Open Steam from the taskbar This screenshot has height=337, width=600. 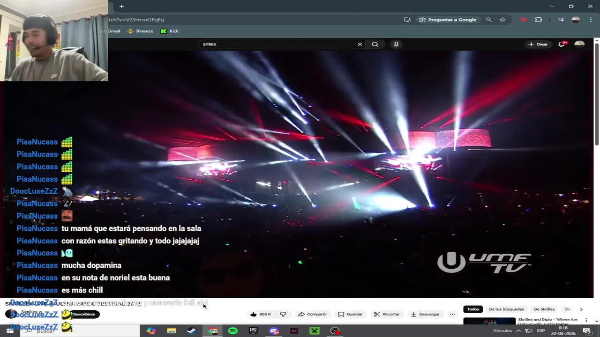[x=192, y=331]
